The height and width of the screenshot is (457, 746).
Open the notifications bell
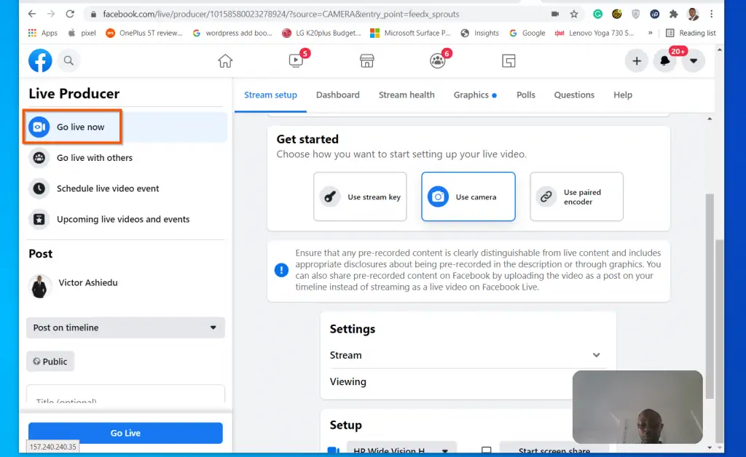tap(664, 61)
